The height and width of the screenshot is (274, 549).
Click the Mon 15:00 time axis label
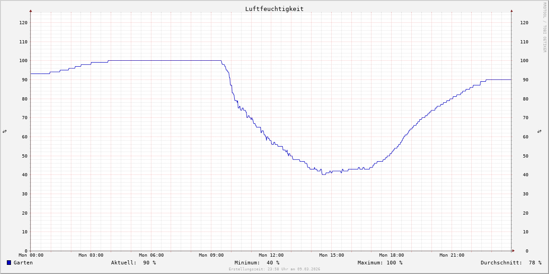(x=331, y=255)
